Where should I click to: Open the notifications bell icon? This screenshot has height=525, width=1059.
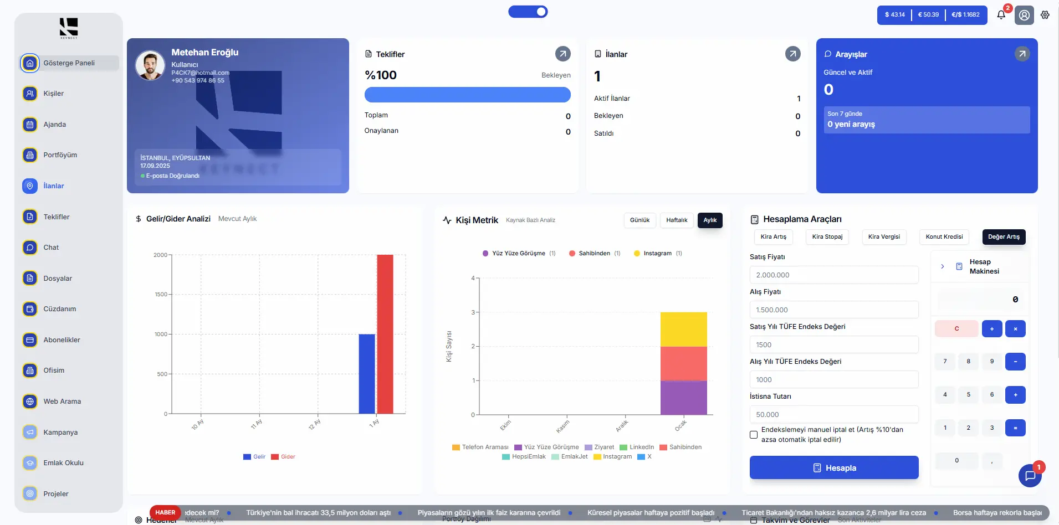coord(1001,15)
